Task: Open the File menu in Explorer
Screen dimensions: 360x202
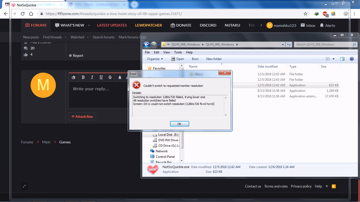Action: [147, 52]
